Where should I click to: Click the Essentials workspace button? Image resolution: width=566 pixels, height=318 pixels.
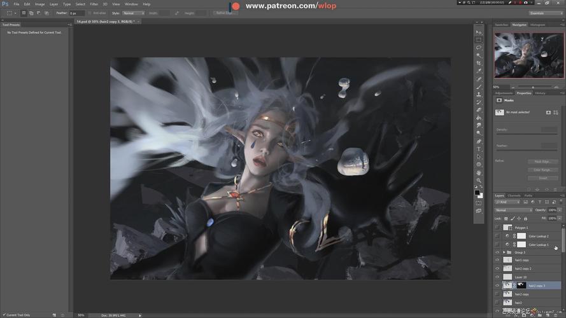(546, 13)
